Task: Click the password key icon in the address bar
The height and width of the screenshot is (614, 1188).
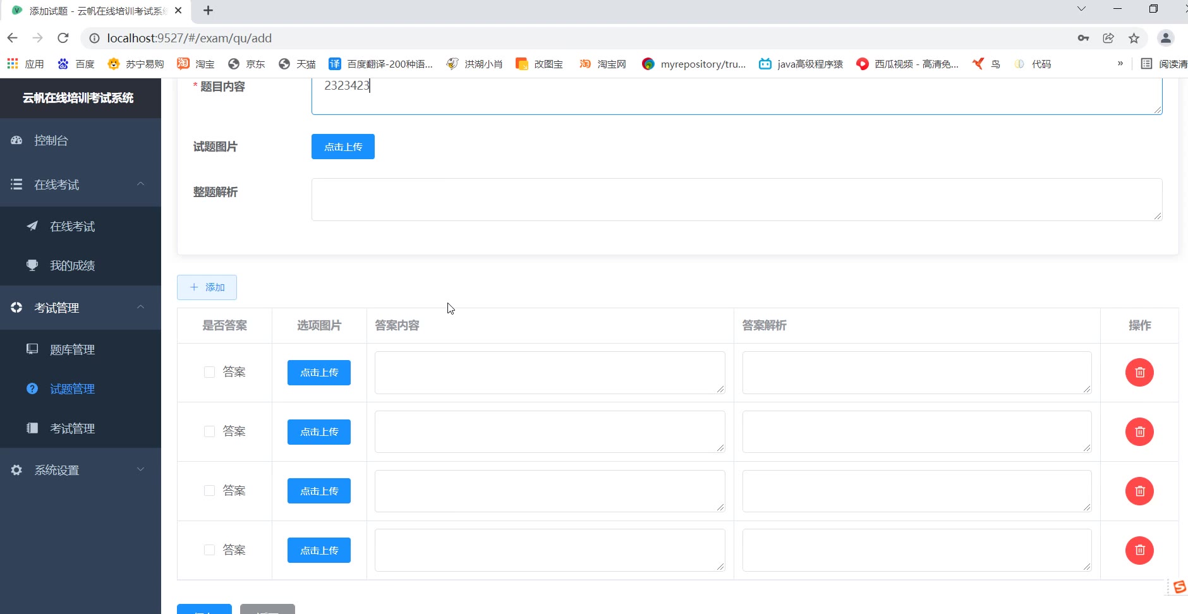Action: [x=1083, y=38]
